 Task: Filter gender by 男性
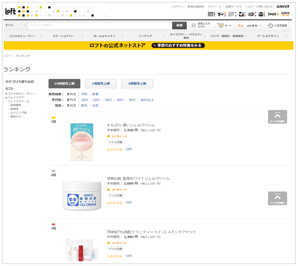pos(84,106)
